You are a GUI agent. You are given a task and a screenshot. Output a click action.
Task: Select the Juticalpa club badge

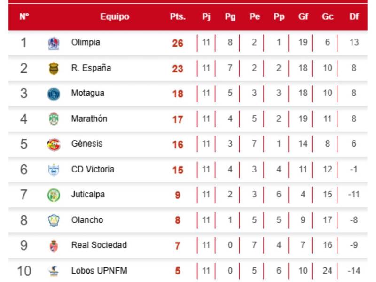point(54,195)
